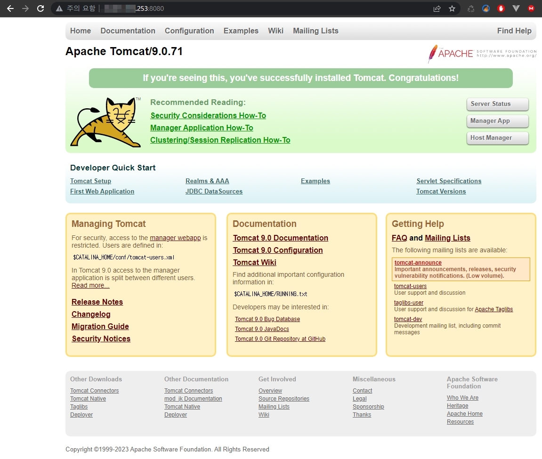Open the JDBC DataSources link

tap(214, 192)
